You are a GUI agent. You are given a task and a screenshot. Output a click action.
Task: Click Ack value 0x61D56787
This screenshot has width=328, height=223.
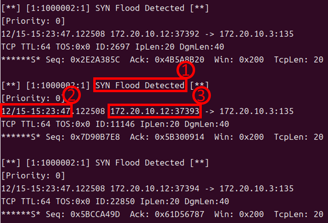tap(179, 214)
